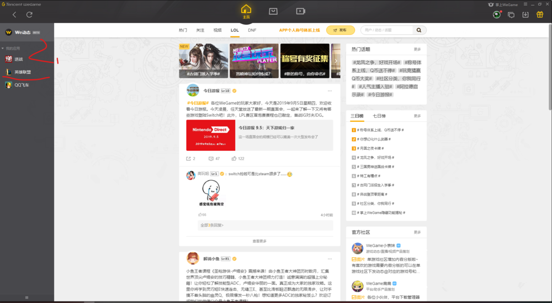Switch to the 热门 tab
Image resolution: width=552 pixels, height=303 pixels.
[x=183, y=30]
